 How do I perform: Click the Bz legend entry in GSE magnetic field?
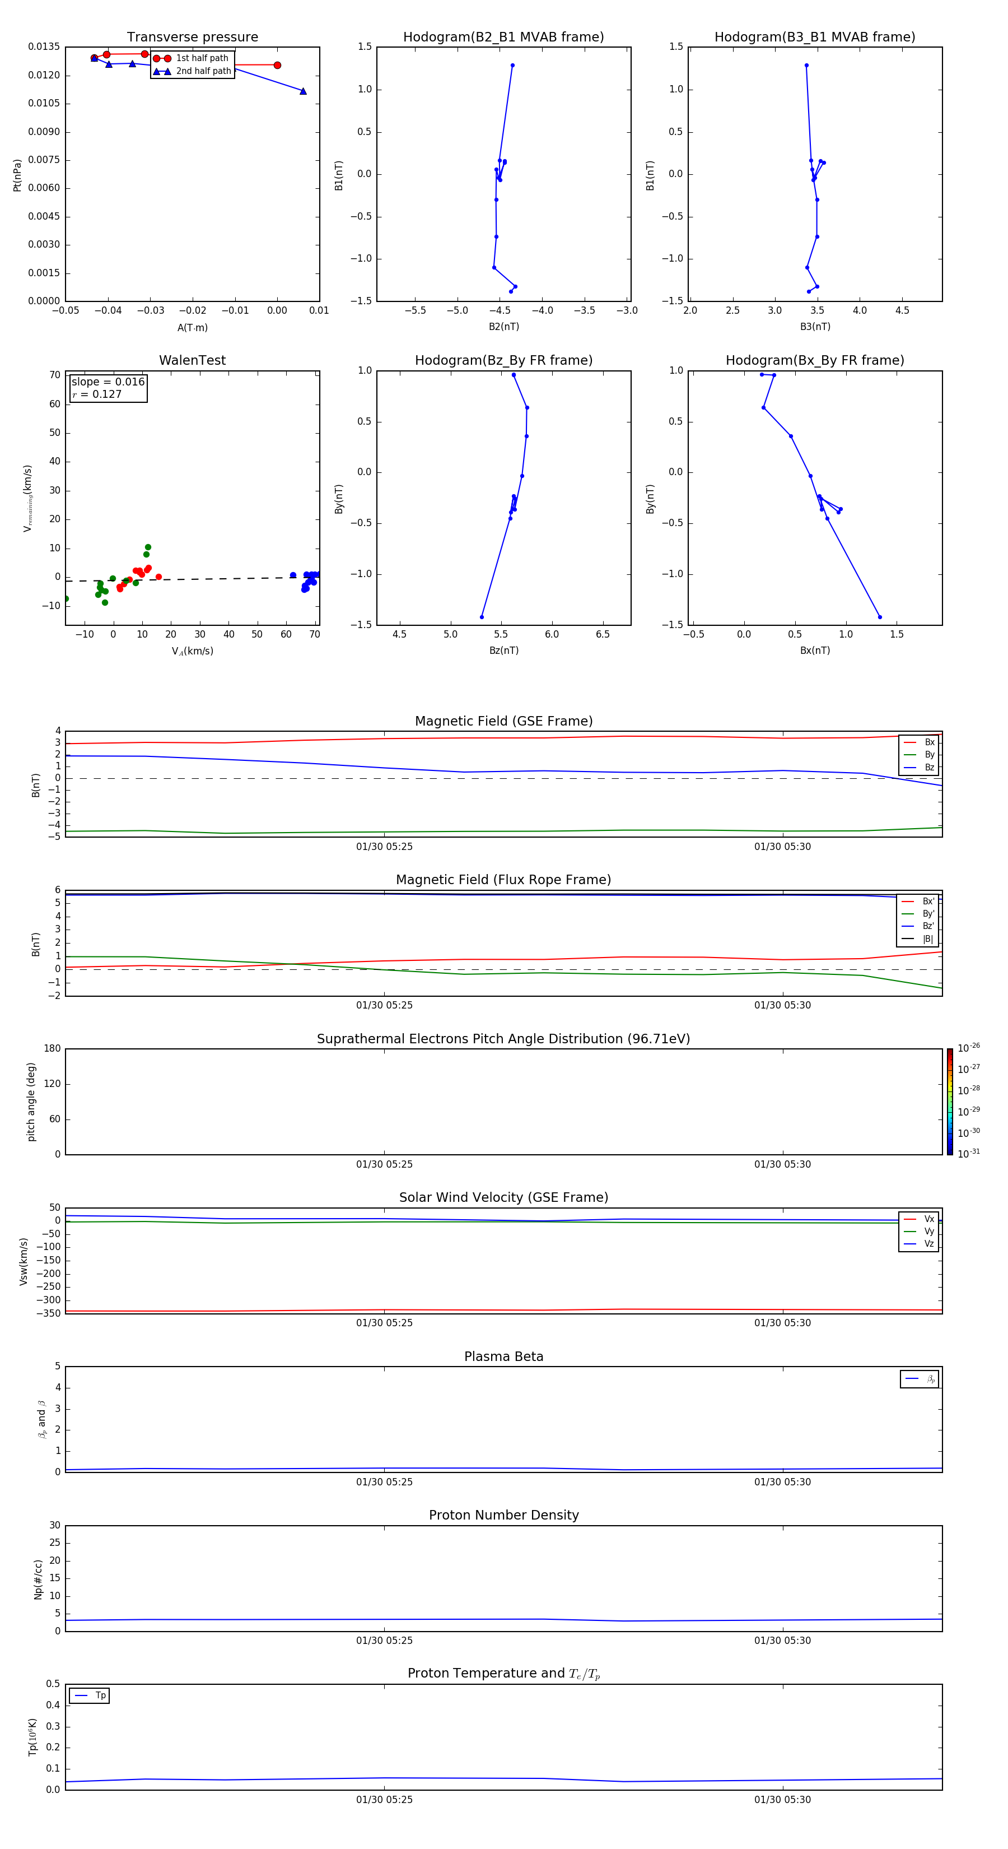(x=919, y=767)
